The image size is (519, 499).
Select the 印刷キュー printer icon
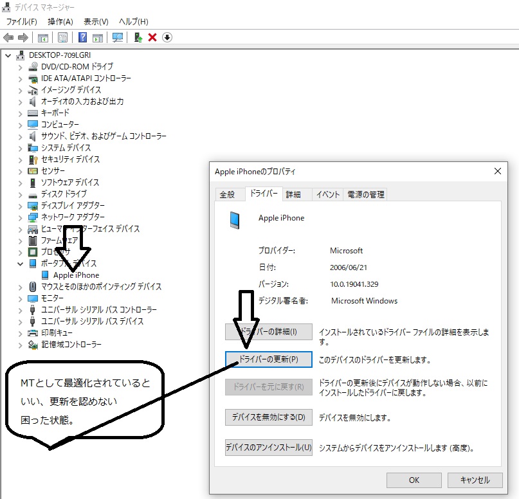tap(33, 333)
